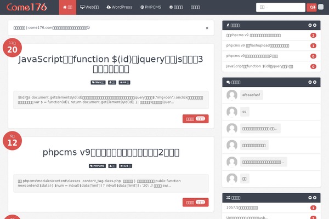The height and width of the screenshot is (219, 329).
Task: Open sidebar link 'phpcms v9' ending with 2
Action: [x=252, y=56]
